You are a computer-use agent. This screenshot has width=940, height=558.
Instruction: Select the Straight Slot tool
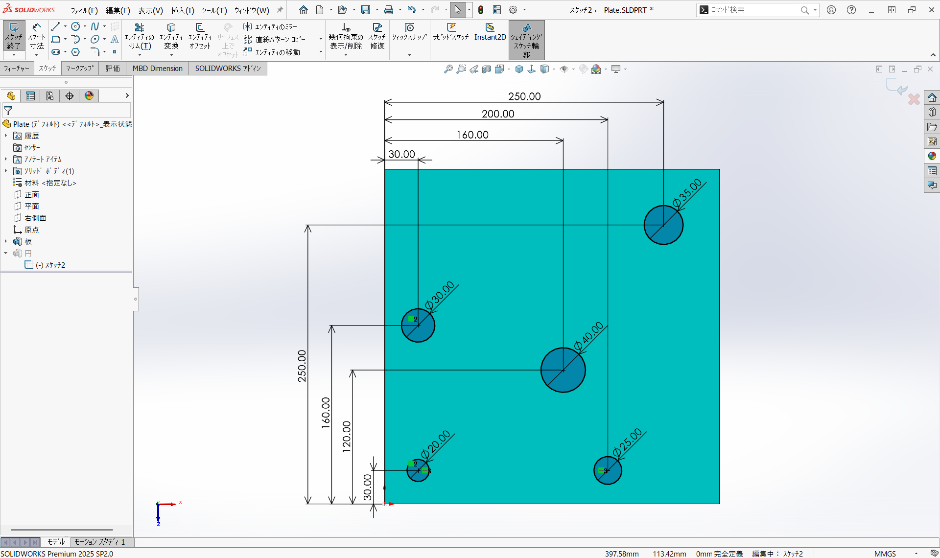[x=56, y=52]
